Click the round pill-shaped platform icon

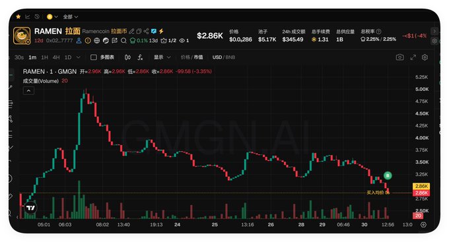pyautogui.click(x=106, y=41)
